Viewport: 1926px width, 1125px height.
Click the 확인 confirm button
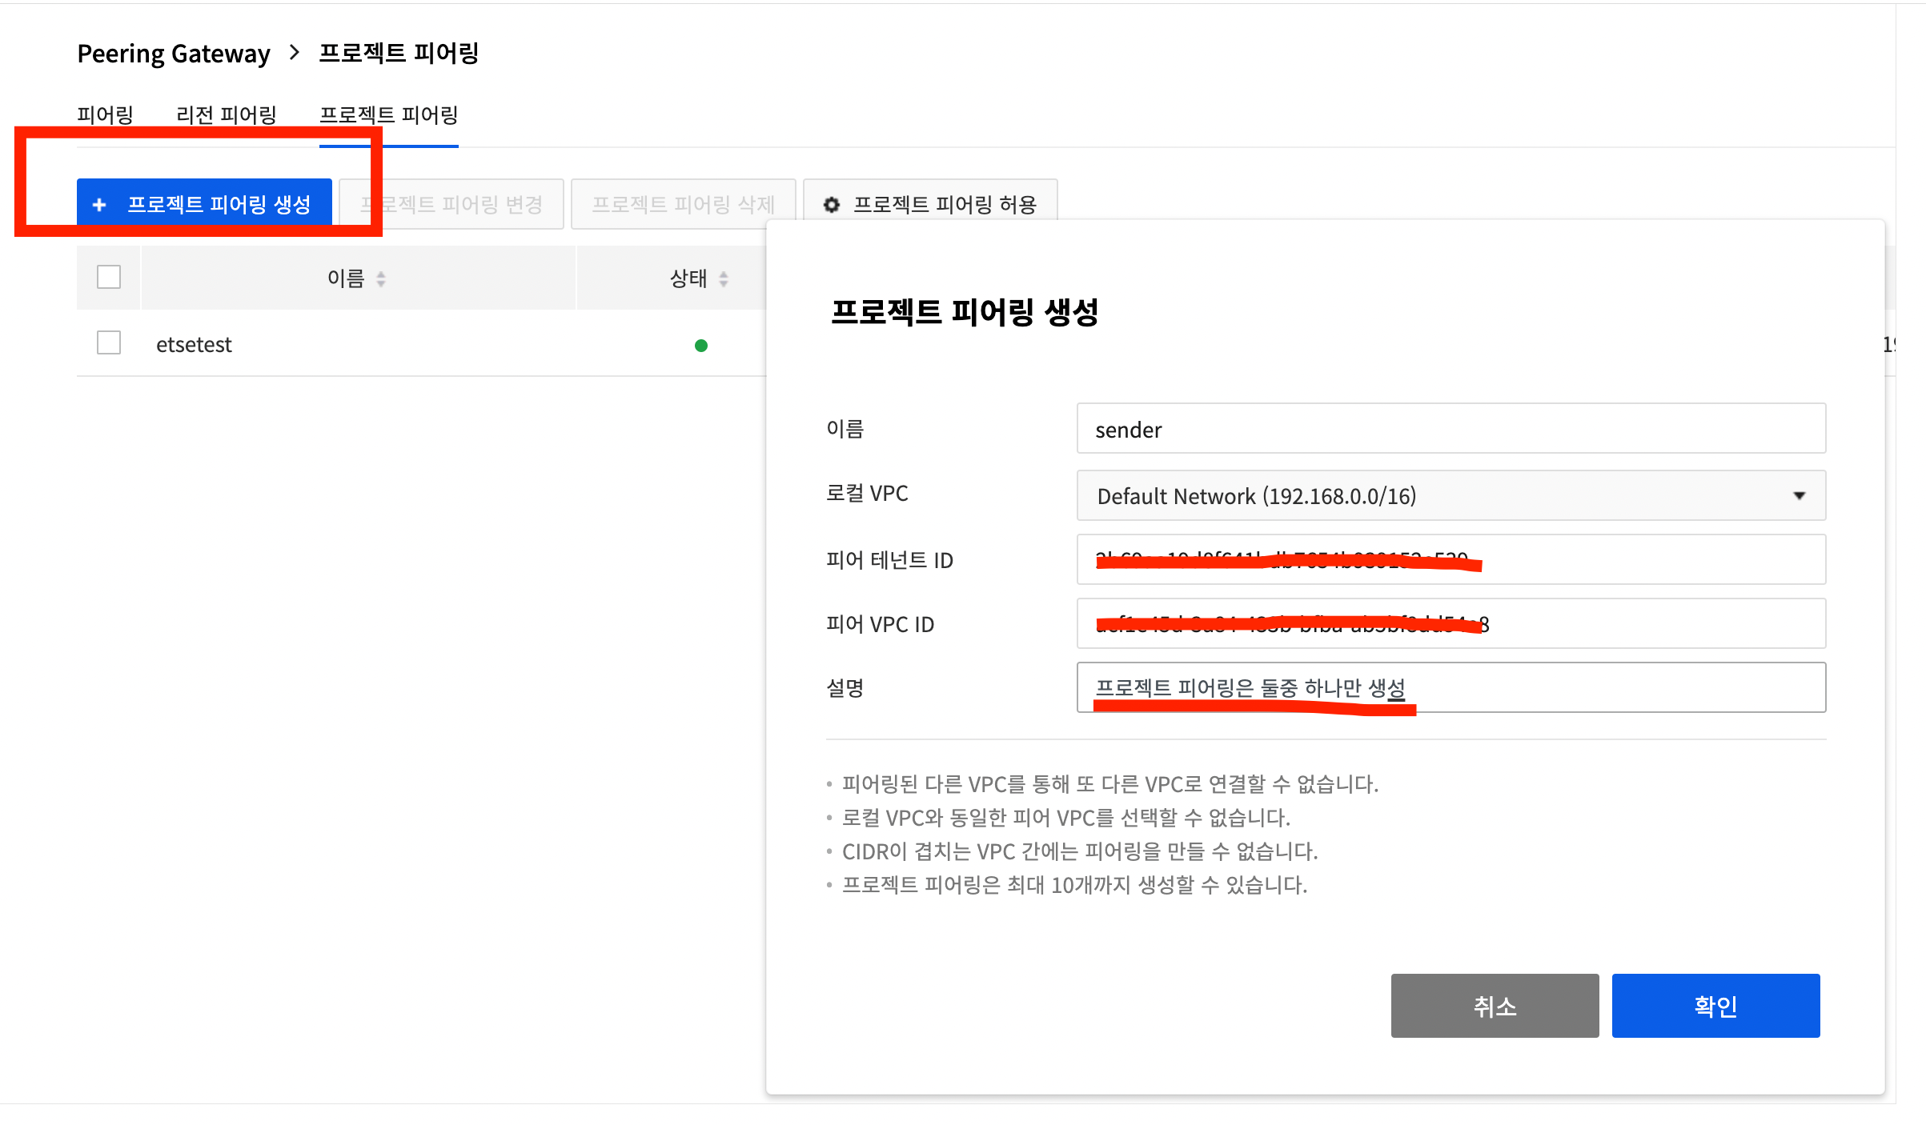click(1715, 1006)
